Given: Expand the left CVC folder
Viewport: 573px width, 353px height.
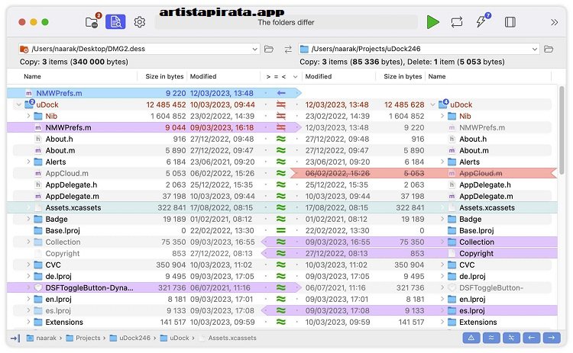Looking at the screenshot, I should [x=28, y=265].
